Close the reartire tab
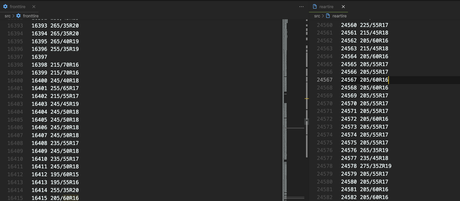 click(343, 7)
